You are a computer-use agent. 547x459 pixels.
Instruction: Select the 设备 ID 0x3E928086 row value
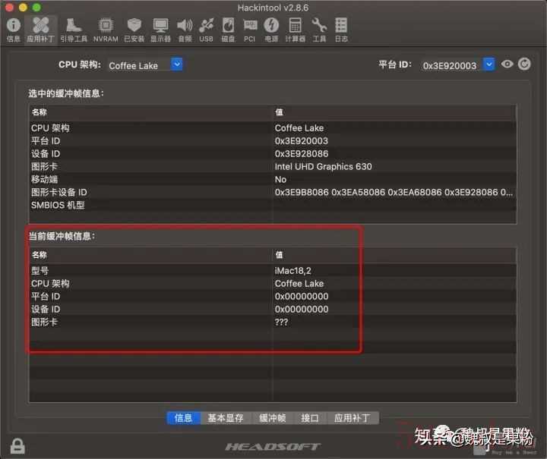coord(302,154)
